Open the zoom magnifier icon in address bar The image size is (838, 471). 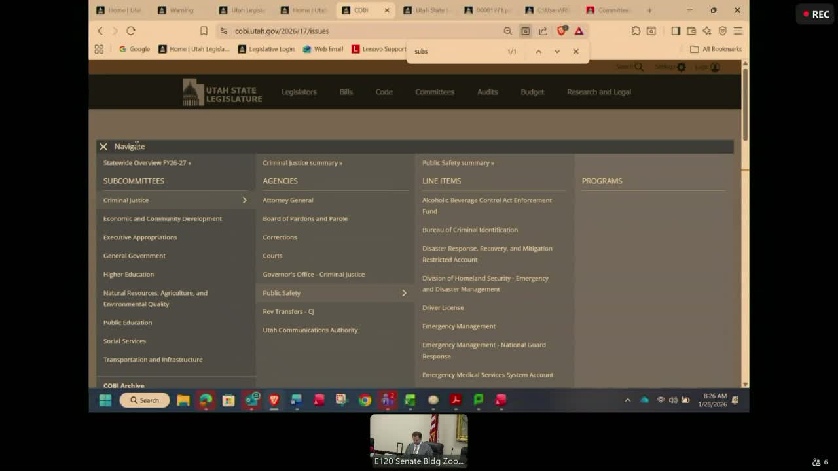(507, 31)
